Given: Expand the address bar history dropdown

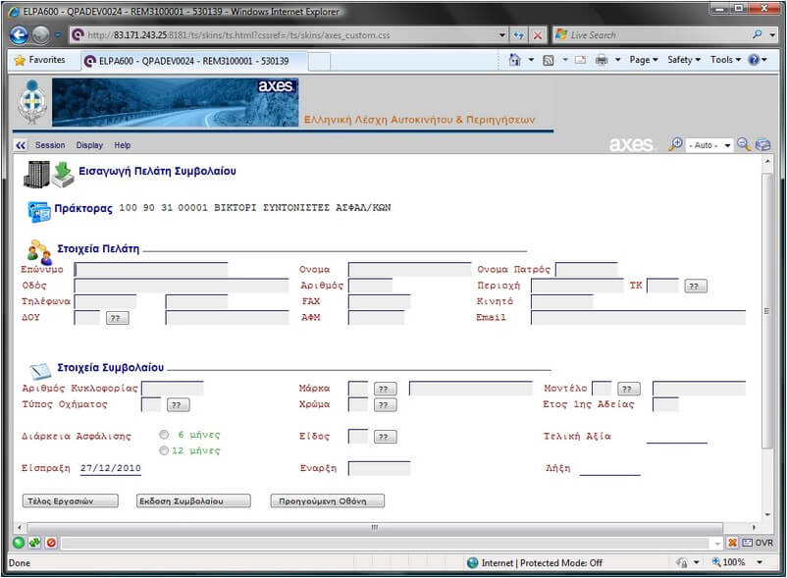Looking at the screenshot, I should 501,35.
